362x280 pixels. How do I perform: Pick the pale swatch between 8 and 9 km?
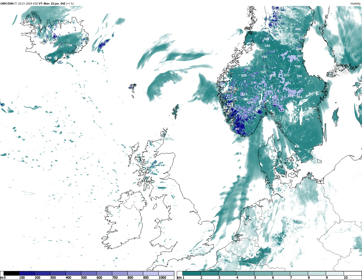point(317,274)
